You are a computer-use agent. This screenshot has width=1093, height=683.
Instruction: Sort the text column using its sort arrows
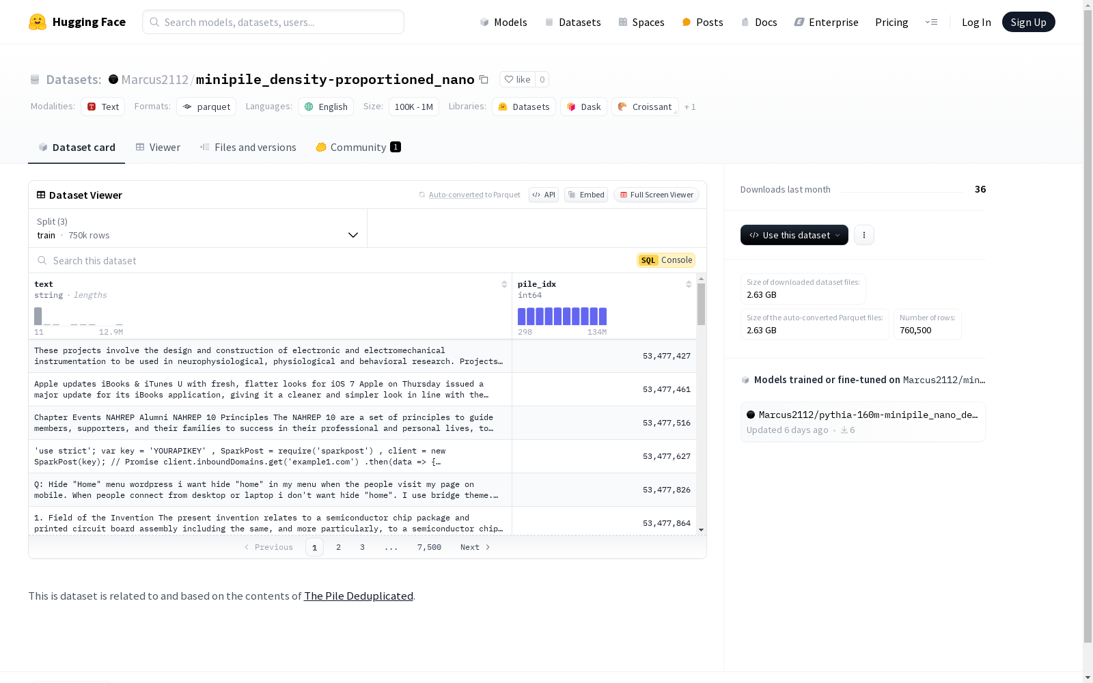pos(504,284)
